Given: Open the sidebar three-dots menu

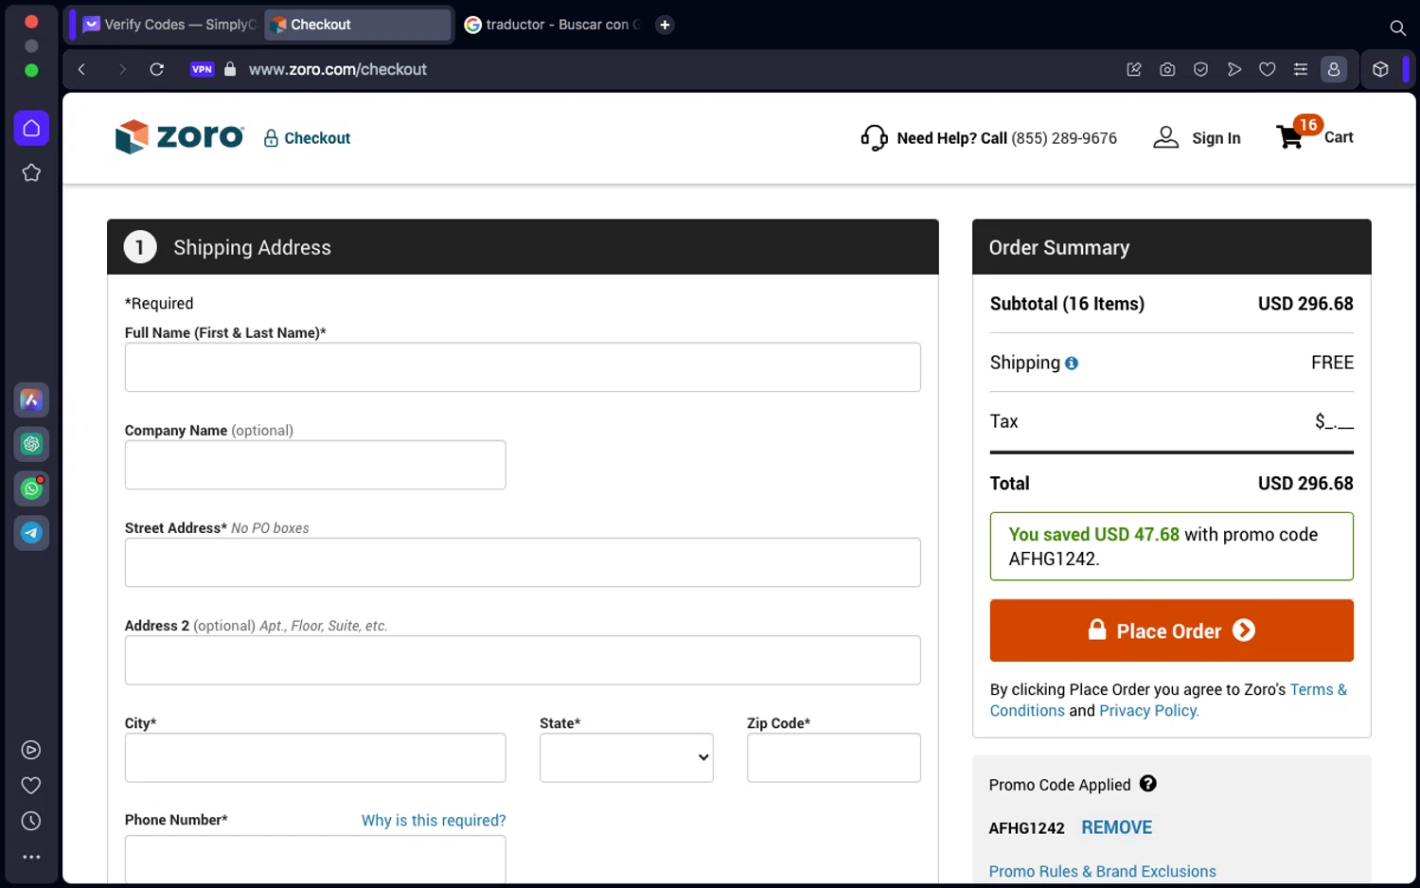Looking at the screenshot, I should point(31,857).
